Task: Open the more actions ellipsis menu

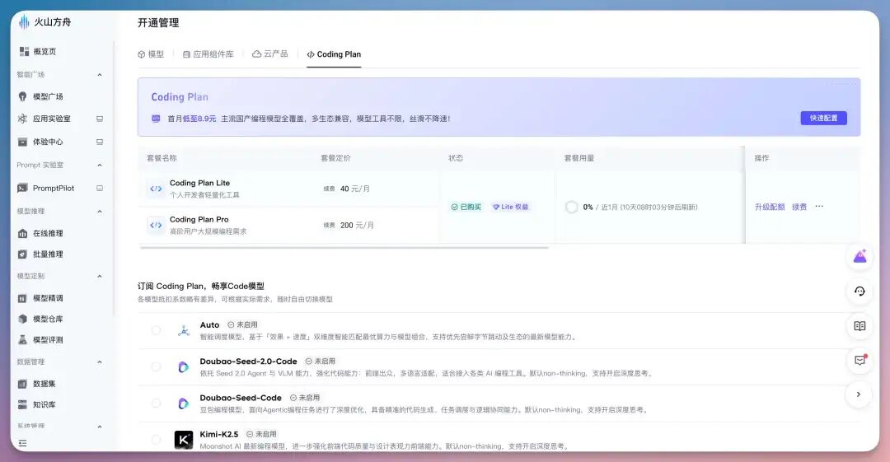Action: pos(819,207)
